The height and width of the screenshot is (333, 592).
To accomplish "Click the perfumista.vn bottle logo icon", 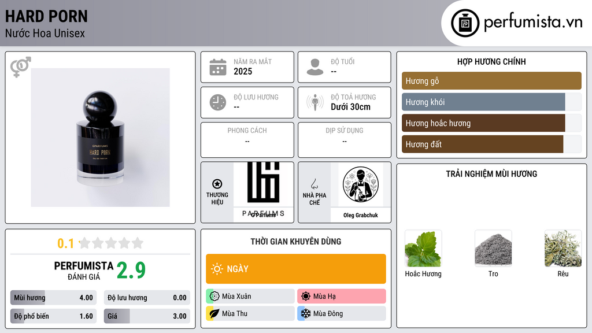I will tap(465, 23).
